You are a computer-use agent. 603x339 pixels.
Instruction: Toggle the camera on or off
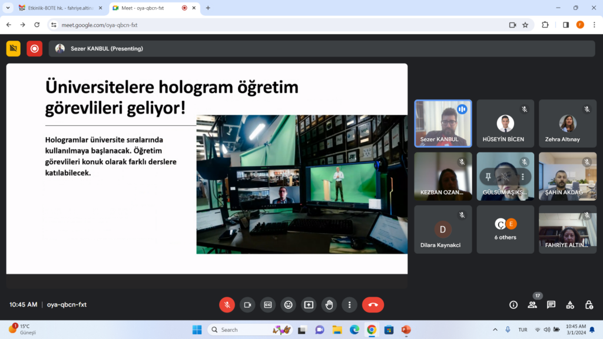click(x=247, y=305)
